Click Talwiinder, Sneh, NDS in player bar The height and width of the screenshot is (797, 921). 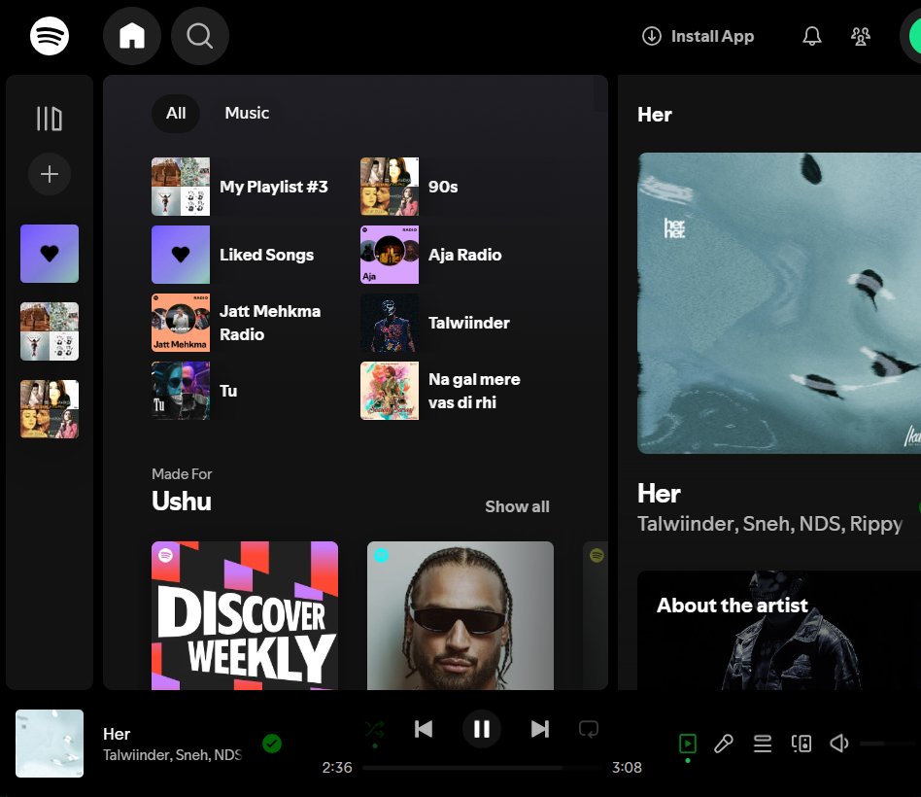[x=172, y=755]
